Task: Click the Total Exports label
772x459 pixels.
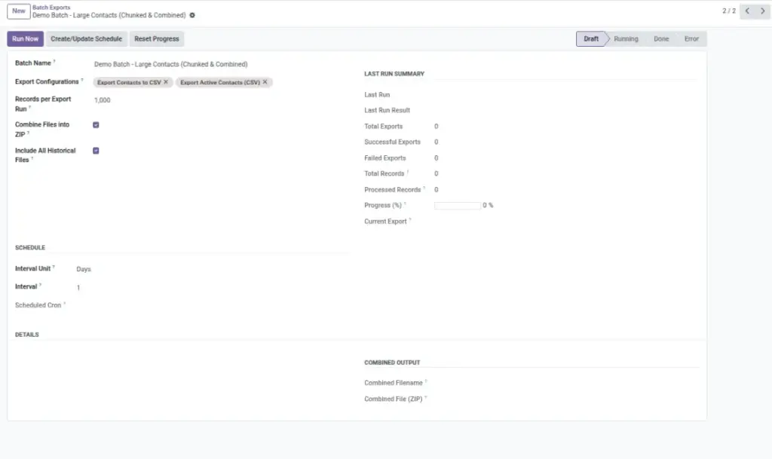Action: tap(384, 127)
